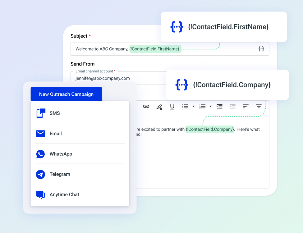Viewport: 303px width, 233px height.
Task: Choose the WhatsApp channel icon
Action: point(40,154)
